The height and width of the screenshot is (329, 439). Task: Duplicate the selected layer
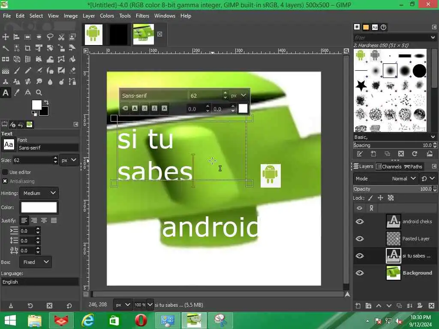click(x=399, y=305)
